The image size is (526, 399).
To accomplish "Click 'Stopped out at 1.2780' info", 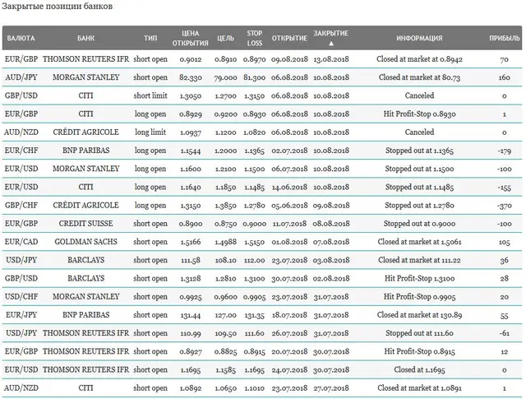I will [x=419, y=205].
